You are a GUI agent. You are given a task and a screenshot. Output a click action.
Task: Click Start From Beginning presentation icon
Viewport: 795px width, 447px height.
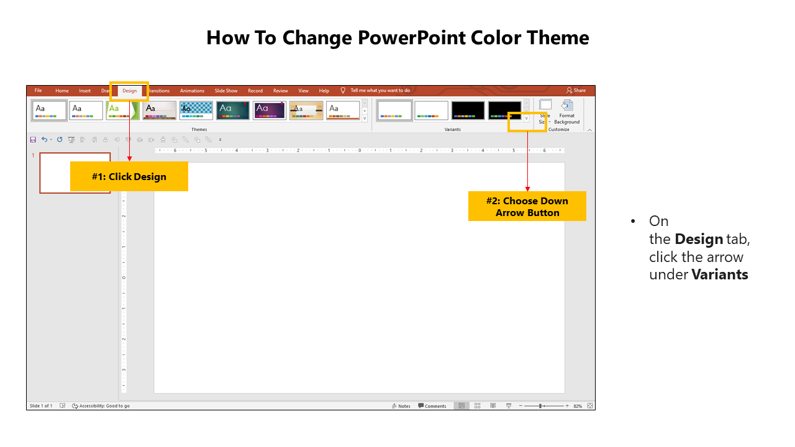click(x=71, y=140)
